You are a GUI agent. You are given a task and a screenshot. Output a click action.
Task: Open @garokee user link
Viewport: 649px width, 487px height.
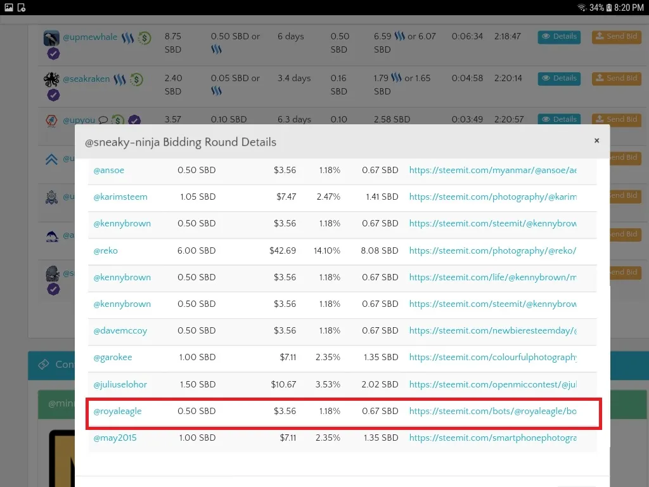tap(113, 357)
